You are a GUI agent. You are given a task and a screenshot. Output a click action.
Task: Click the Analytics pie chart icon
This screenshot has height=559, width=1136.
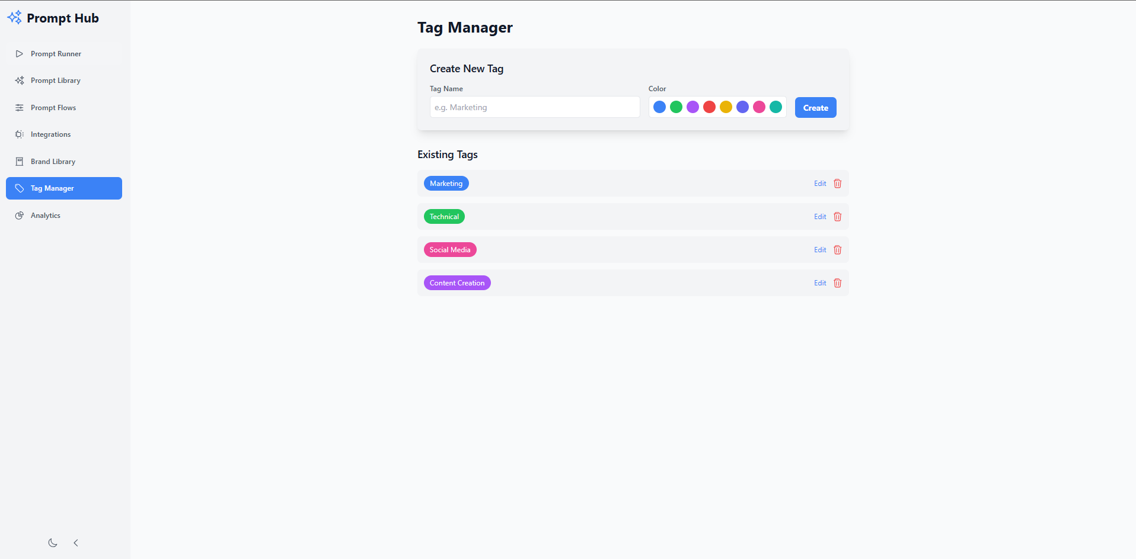pos(20,216)
